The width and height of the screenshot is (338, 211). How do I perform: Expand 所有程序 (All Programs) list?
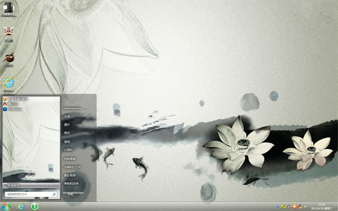click(31, 185)
